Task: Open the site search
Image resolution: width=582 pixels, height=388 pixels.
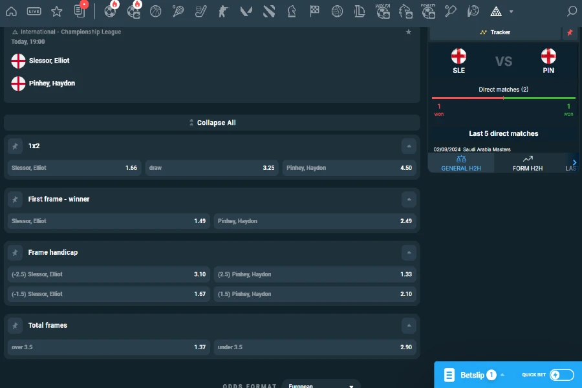Action: coord(571,11)
